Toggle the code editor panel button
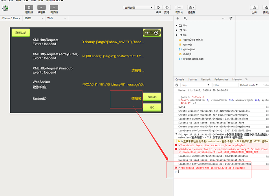The height and width of the screenshot is (196, 269). tap(42, 7)
